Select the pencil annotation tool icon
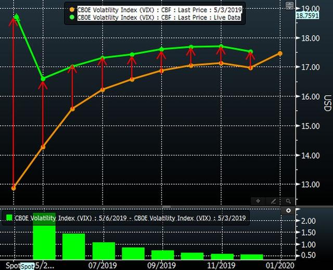The width and height of the screenshot is (333, 270). click(273, 201)
